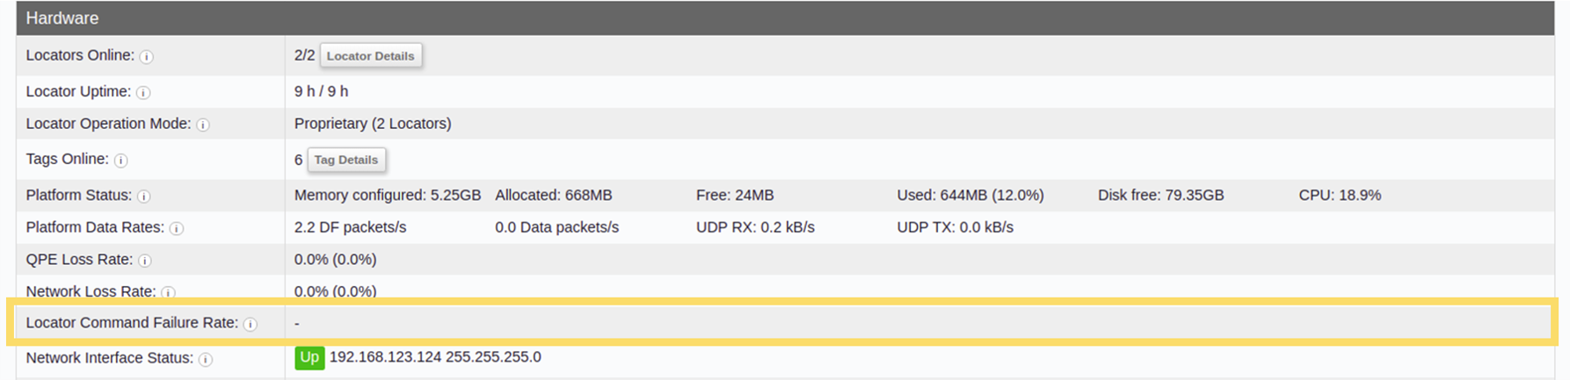Click info icon beside Locator Uptime
Image resolution: width=1570 pixels, height=380 pixels.
pos(143,93)
